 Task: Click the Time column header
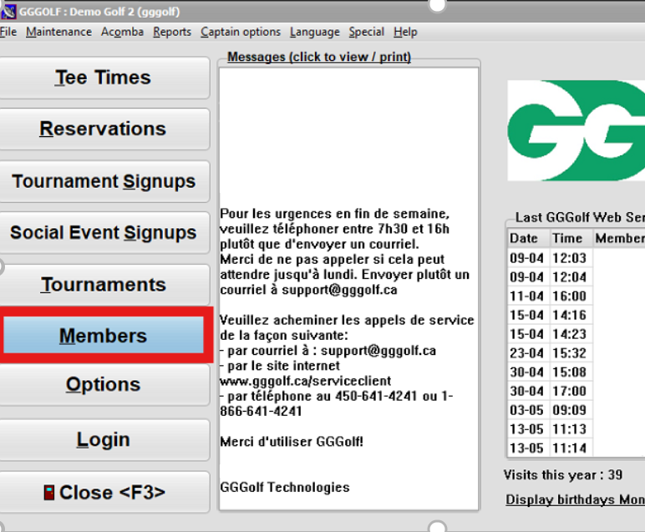(x=571, y=239)
